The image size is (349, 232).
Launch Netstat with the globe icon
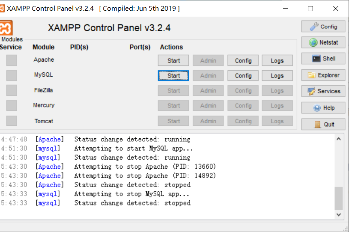(323, 42)
